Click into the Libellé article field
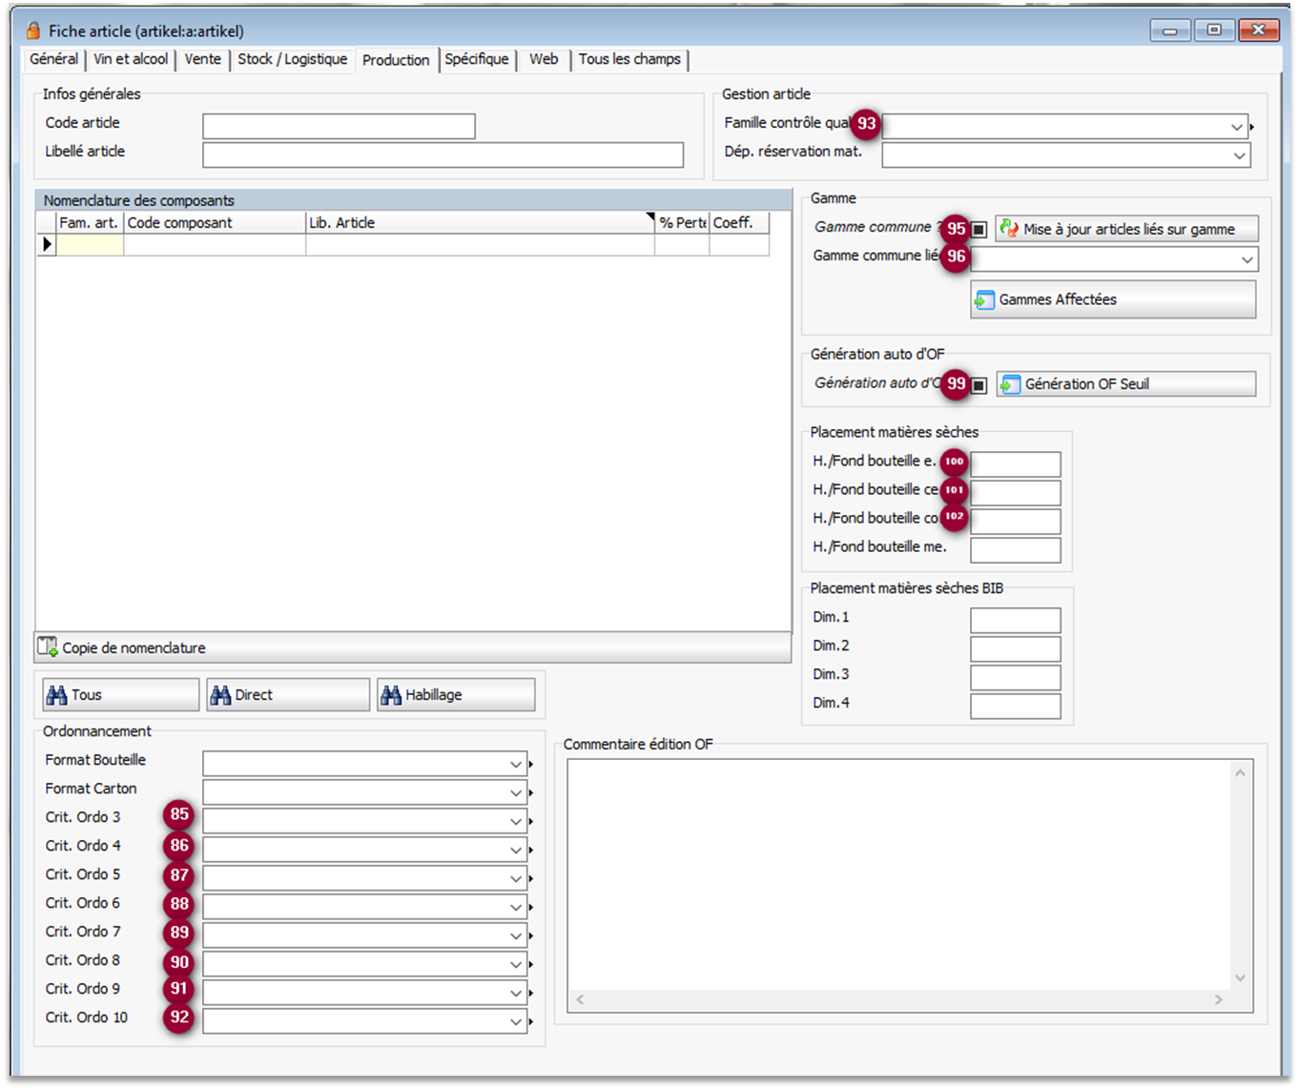 click(x=443, y=154)
